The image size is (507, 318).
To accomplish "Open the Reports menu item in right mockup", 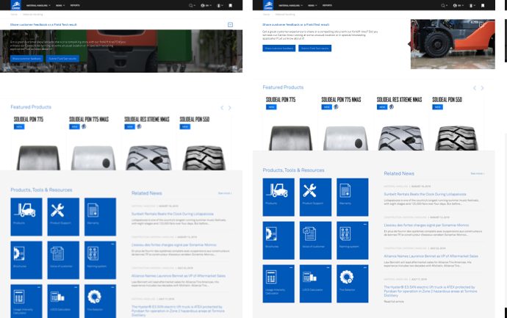I will (x=327, y=5).
